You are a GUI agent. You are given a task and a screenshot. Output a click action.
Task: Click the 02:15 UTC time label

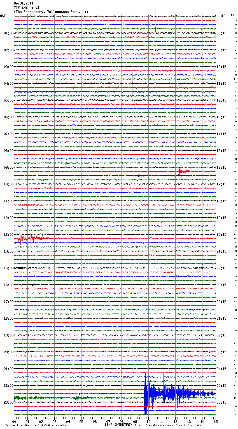tap(221, 335)
